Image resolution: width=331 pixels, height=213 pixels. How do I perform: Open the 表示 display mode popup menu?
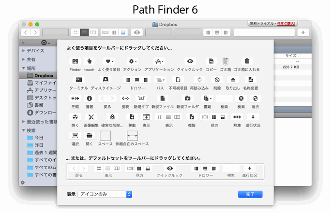tap(105, 194)
